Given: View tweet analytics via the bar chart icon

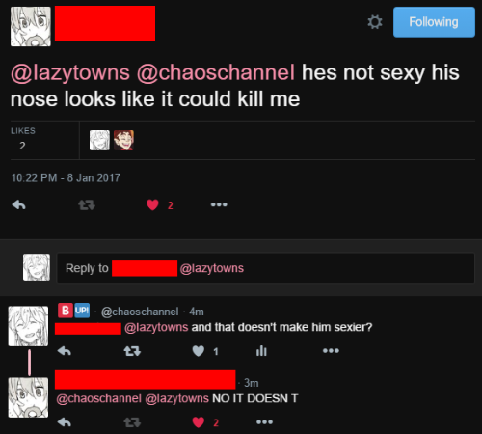Looking at the screenshot, I should pos(261,351).
